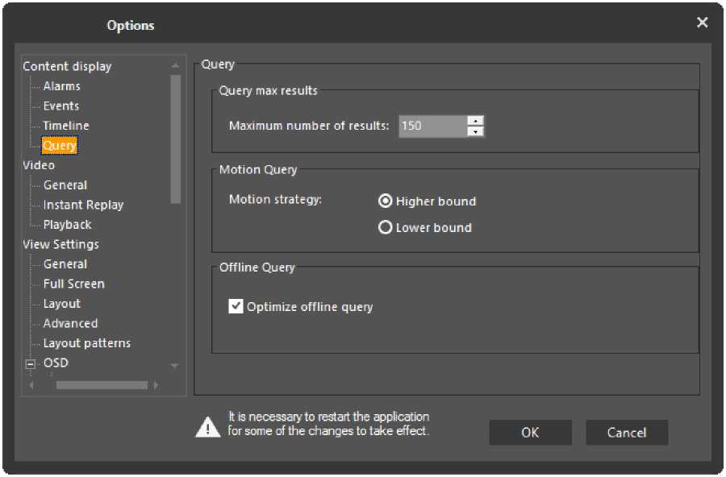The image size is (726, 477).
Task: Select Instant Replay under Video
Action: [x=83, y=205]
